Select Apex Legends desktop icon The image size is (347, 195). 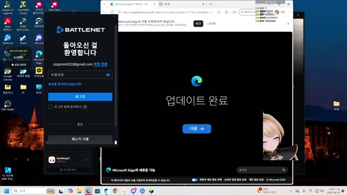(x=8, y=24)
